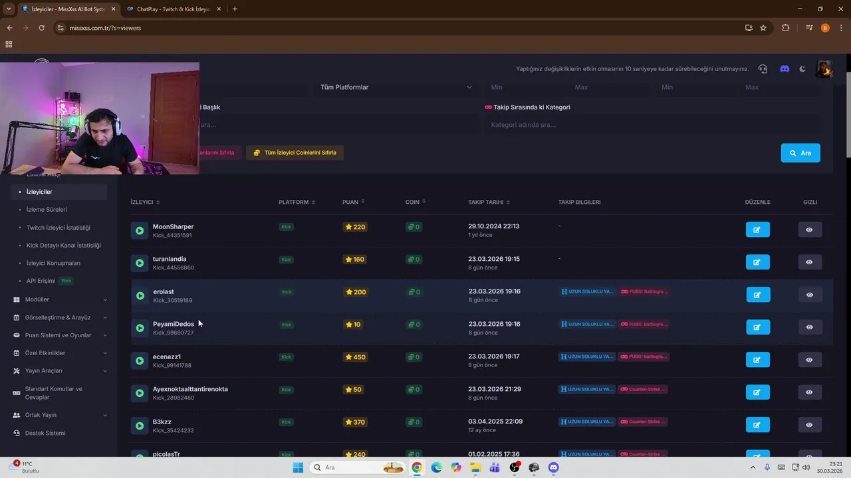Click the play icon beside erolast
Screen dimensions: 851x478
(140, 295)
